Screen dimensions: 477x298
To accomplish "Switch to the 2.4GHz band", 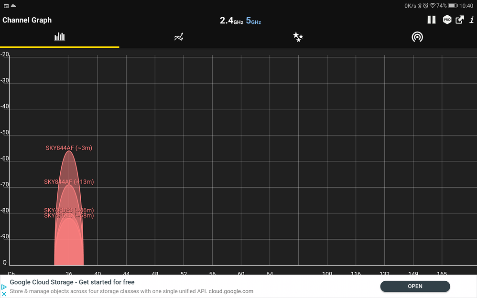I will click(x=231, y=21).
